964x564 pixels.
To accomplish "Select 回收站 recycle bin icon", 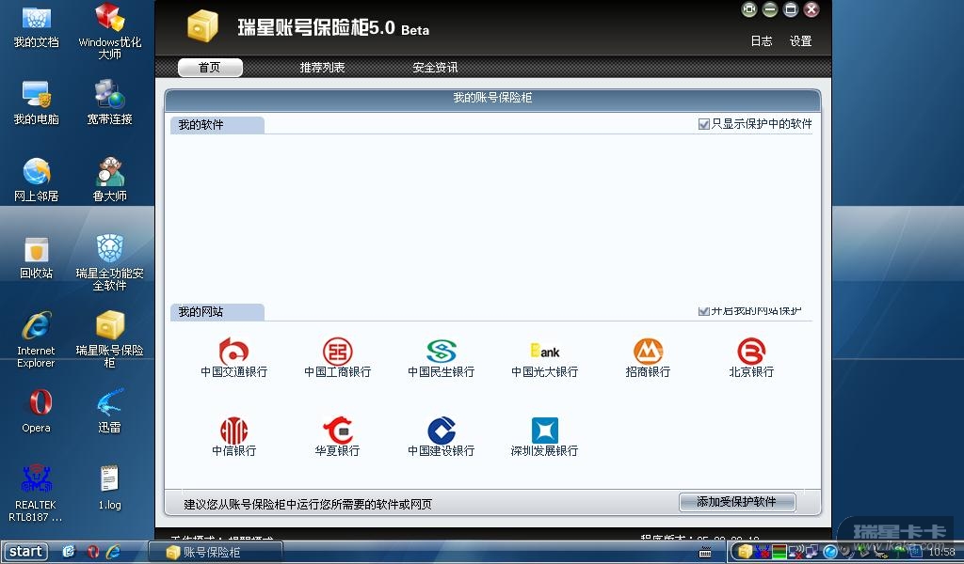I will coord(37,258).
